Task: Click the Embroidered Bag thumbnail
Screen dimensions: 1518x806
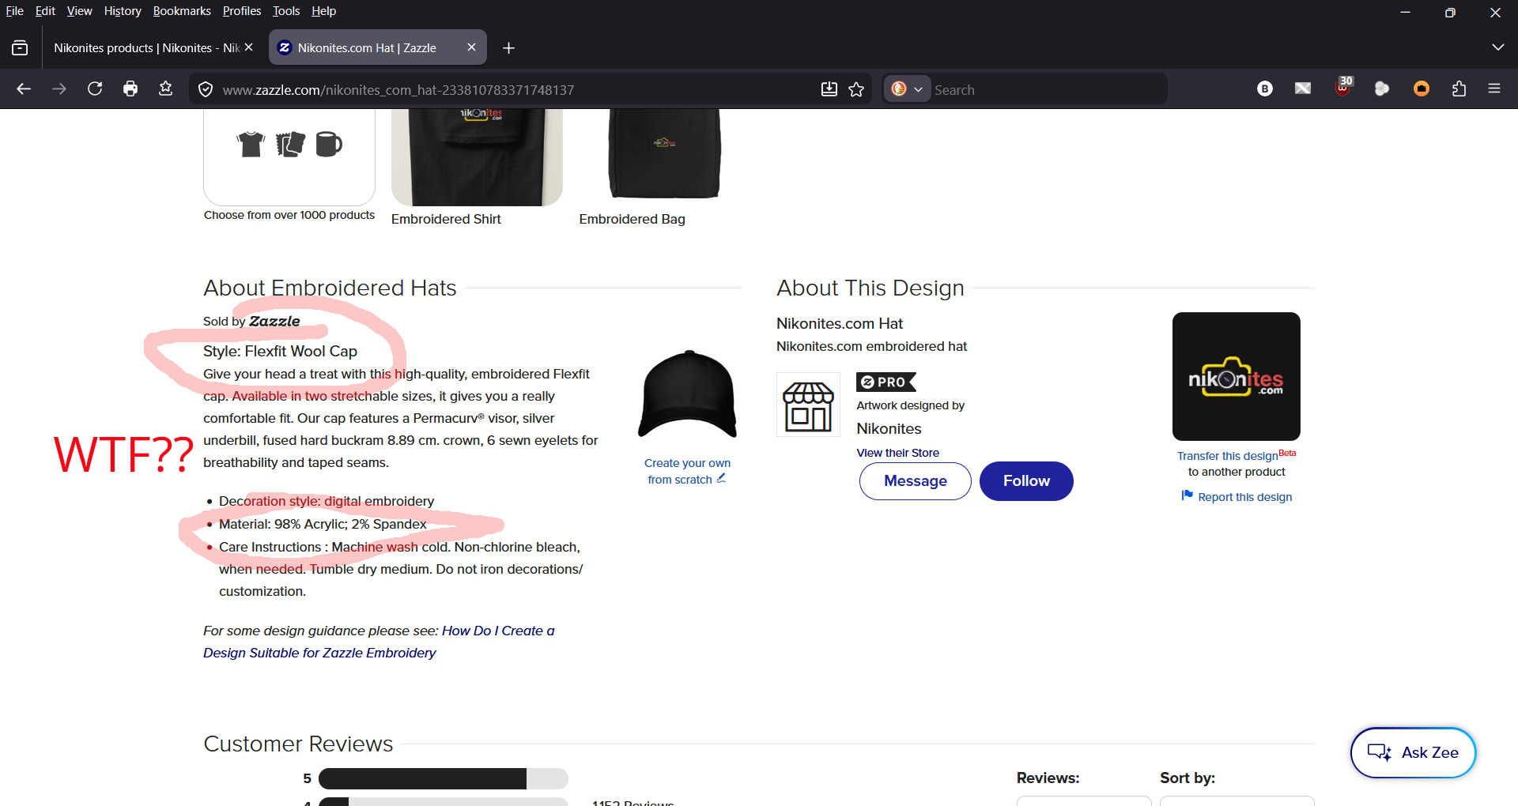Action: pos(664,154)
